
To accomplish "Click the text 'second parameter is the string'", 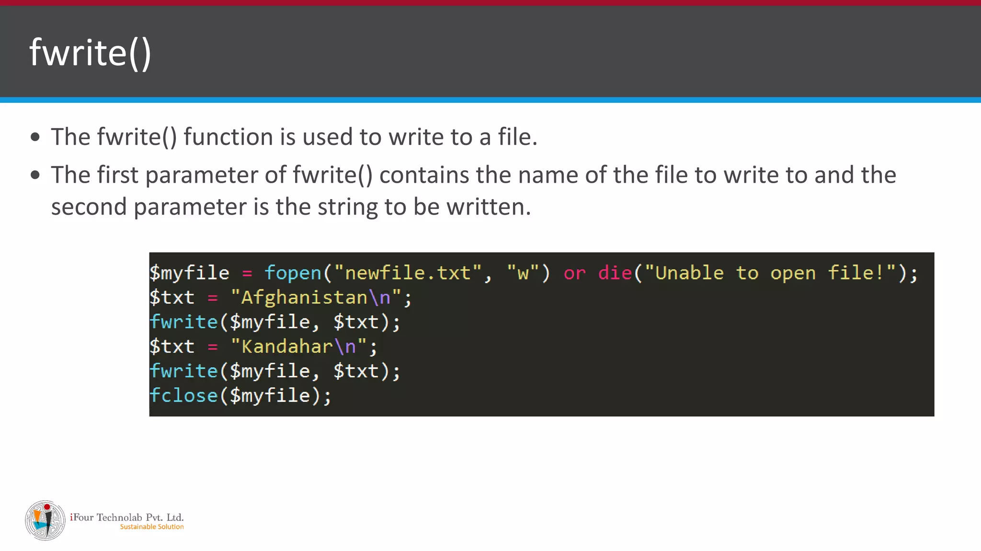I will pos(216,207).
